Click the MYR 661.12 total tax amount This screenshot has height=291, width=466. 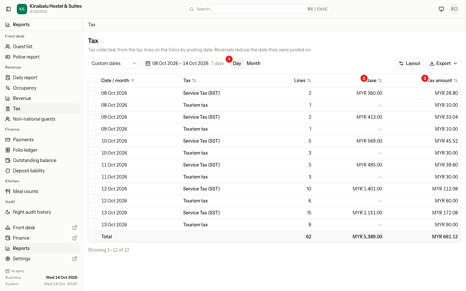[445, 237]
